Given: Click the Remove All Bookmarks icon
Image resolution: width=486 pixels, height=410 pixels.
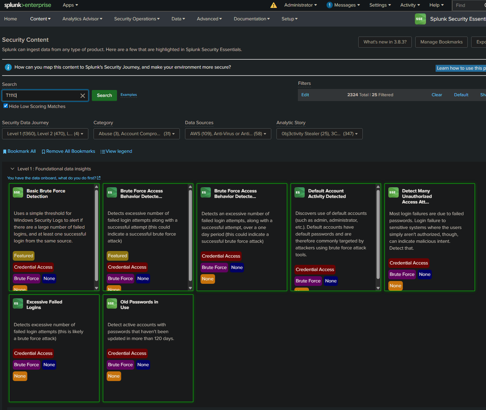Looking at the screenshot, I should click(43, 151).
